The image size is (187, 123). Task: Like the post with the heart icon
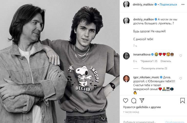point(126,100)
